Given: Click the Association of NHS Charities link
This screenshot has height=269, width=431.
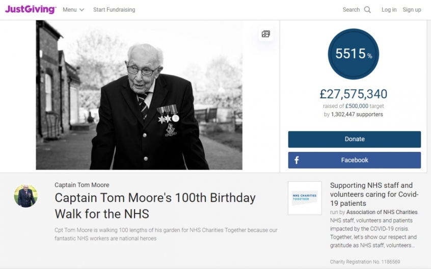Looking at the screenshot, I should [382, 212].
